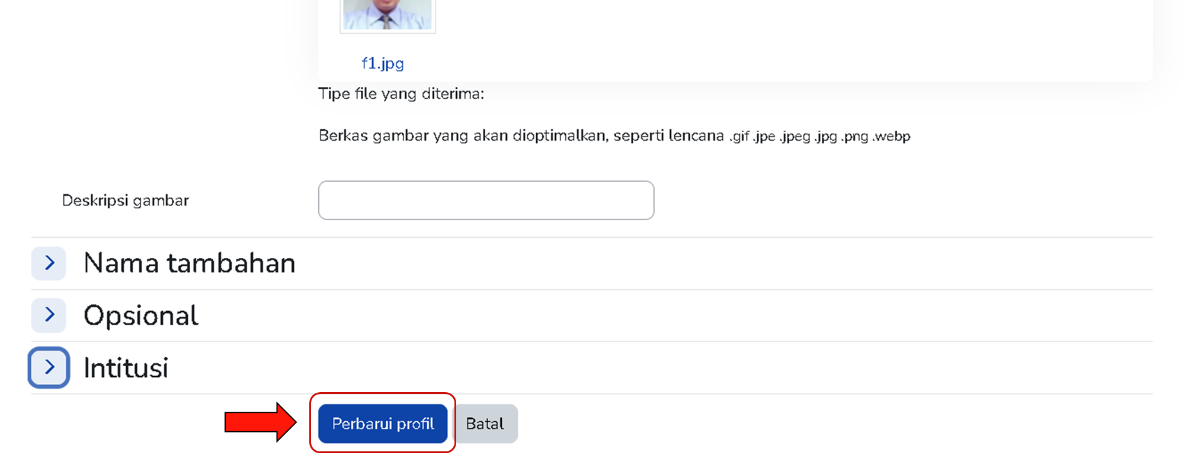Click the Deskripsi gambar label
1185x462 pixels.
click(126, 201)
